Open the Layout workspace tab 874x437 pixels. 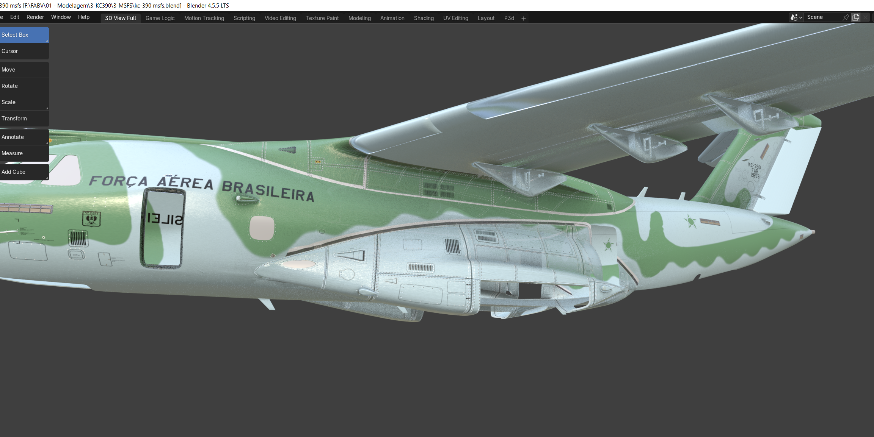pyautogui.click(x=486, y=18)
